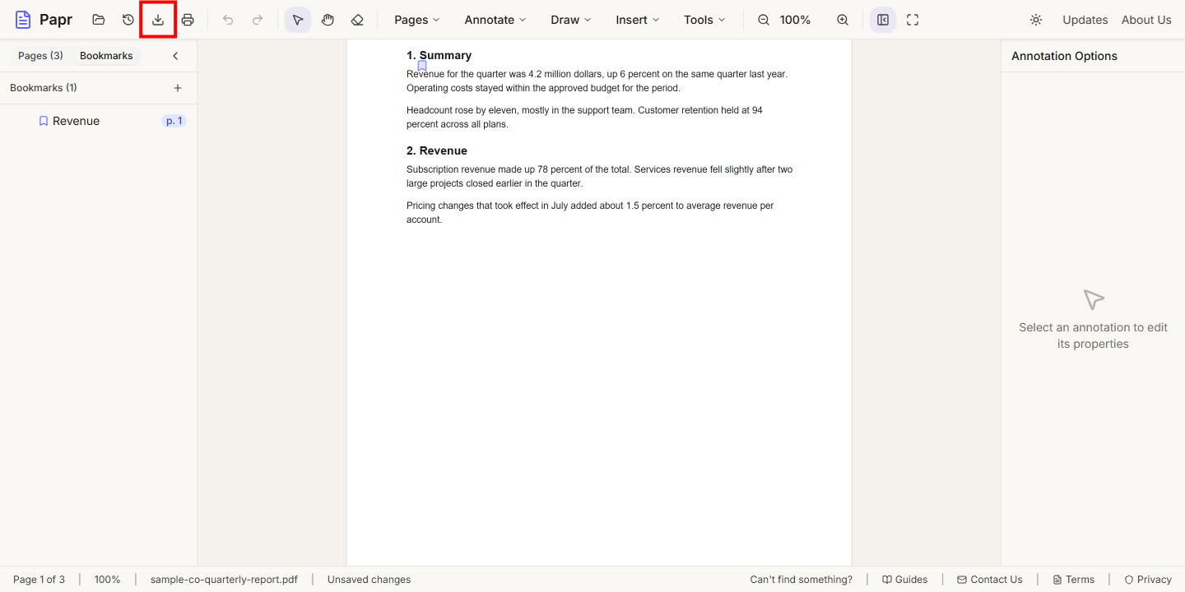The image size is (1185, 592).
Task: Click the 100% status bar zoom value
Action: [x=107, y=580]
